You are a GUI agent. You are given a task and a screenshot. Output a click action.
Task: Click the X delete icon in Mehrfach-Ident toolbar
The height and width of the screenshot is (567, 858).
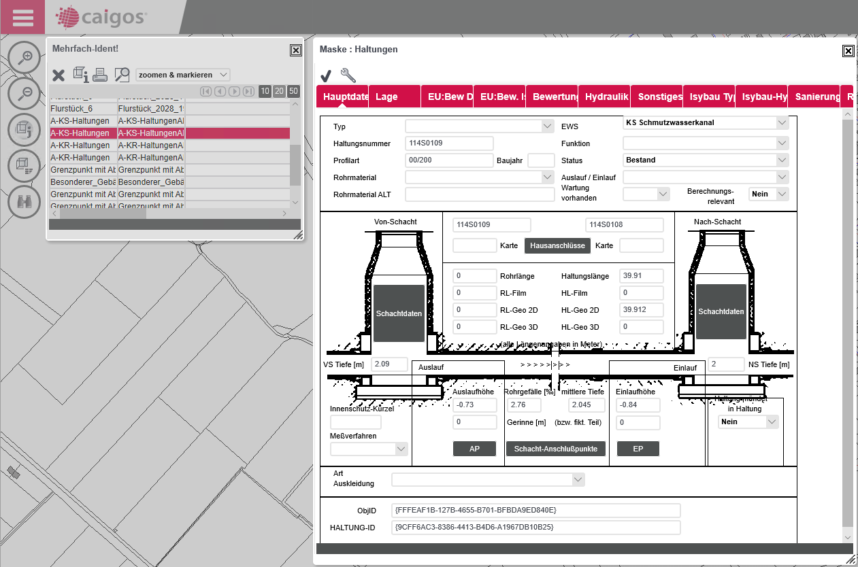pyautogui.click(x=59, y=75)
